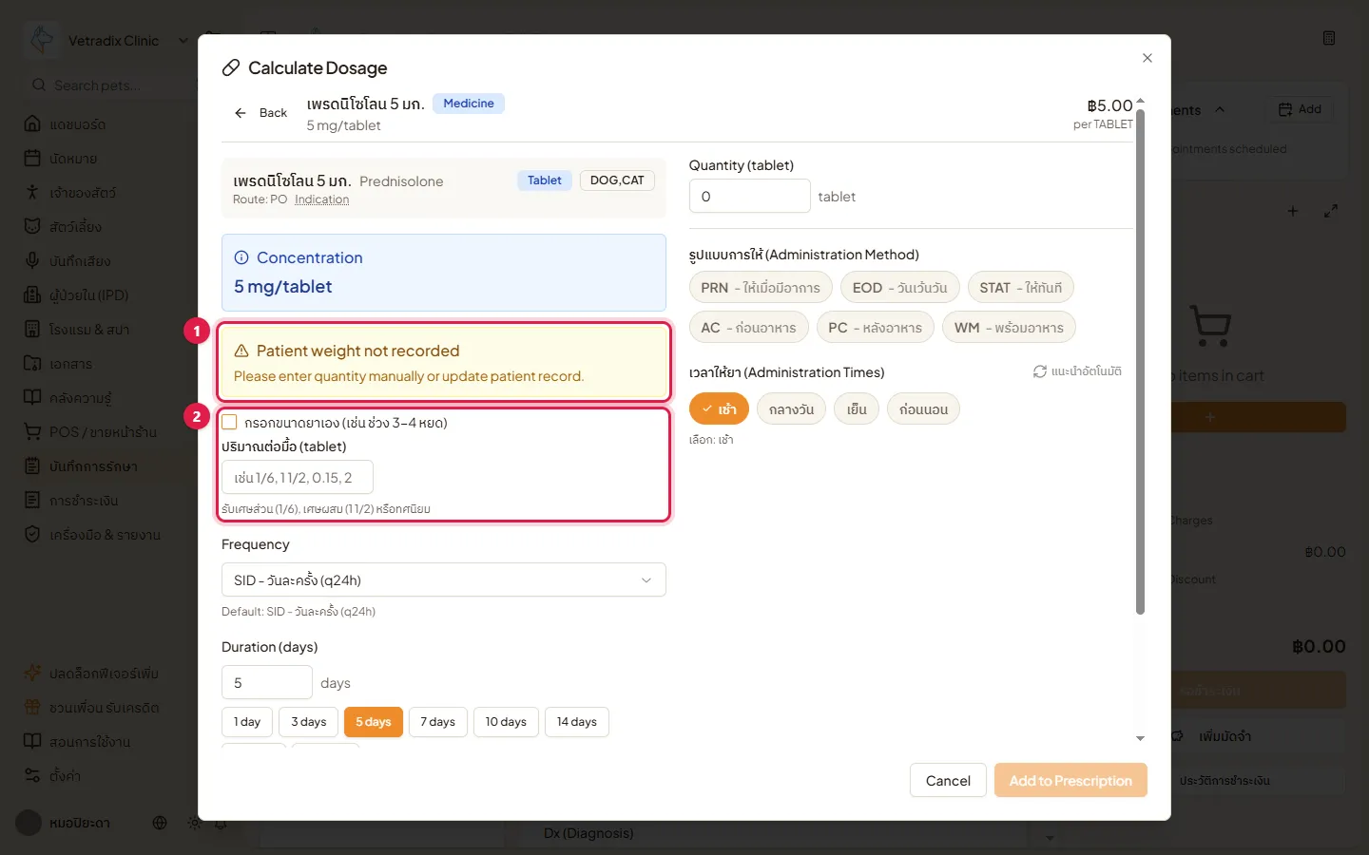
Task: Click the settings sliders icon in sidebar
Action: [x=32, y=775]
